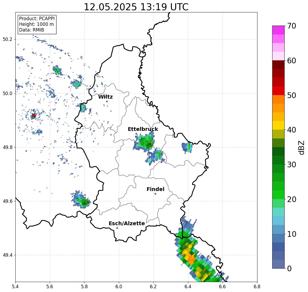Click the latitude axis label 49.8
Screen dimensions: 308x292
point(8,147)
